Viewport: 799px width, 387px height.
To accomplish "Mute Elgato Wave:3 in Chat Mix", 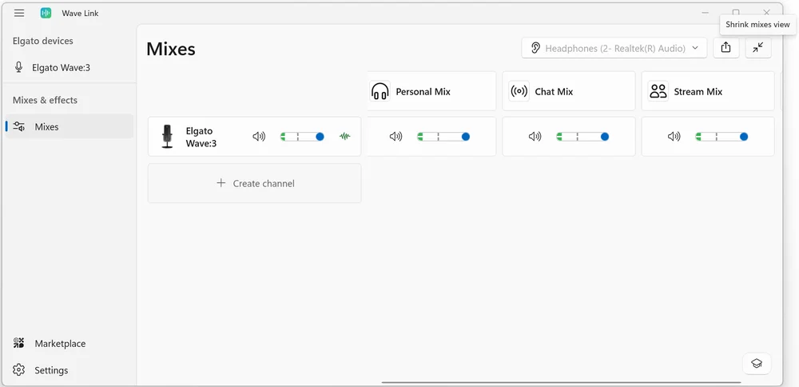I will pos(535,137).
